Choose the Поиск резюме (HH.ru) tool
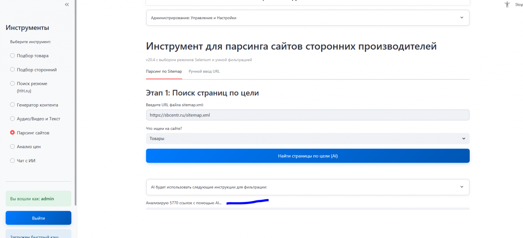This screenshot has width=523, height=238. [x=12, y=83]
